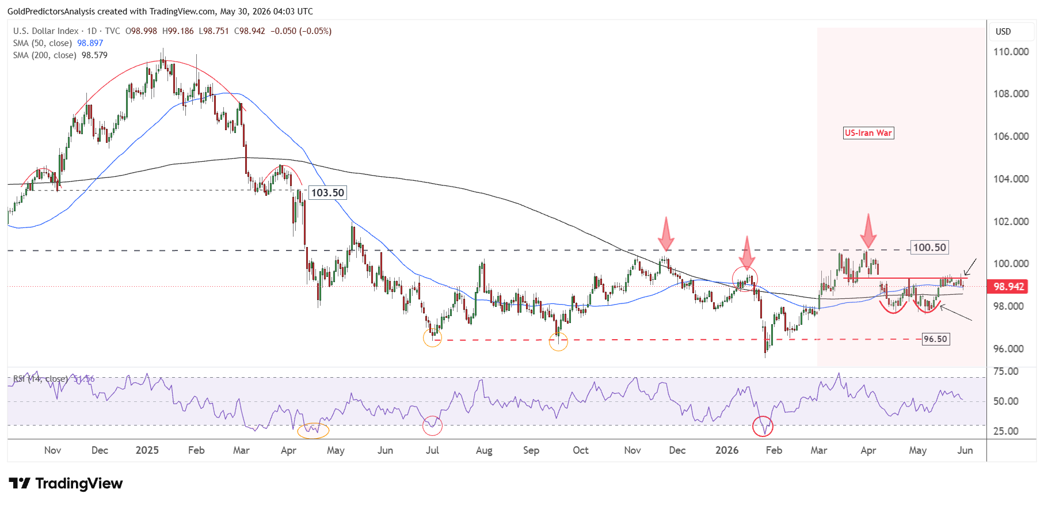The height and width of the screenshot is (505, 1044).
Task: Click the red down arrow in April
Action: [868, 231]
